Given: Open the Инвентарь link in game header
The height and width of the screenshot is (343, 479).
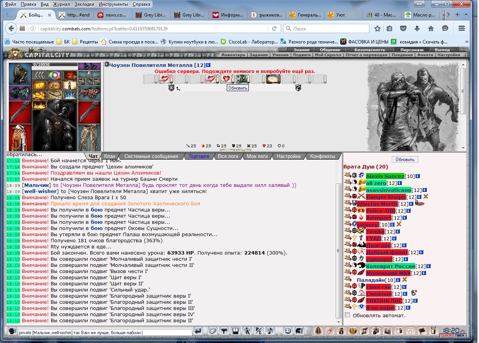Looking at the screenshot, I should point(233,55).
